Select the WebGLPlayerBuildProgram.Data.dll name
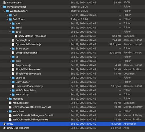This screenshot has height=132, width=145. click(x=33, y=116)
